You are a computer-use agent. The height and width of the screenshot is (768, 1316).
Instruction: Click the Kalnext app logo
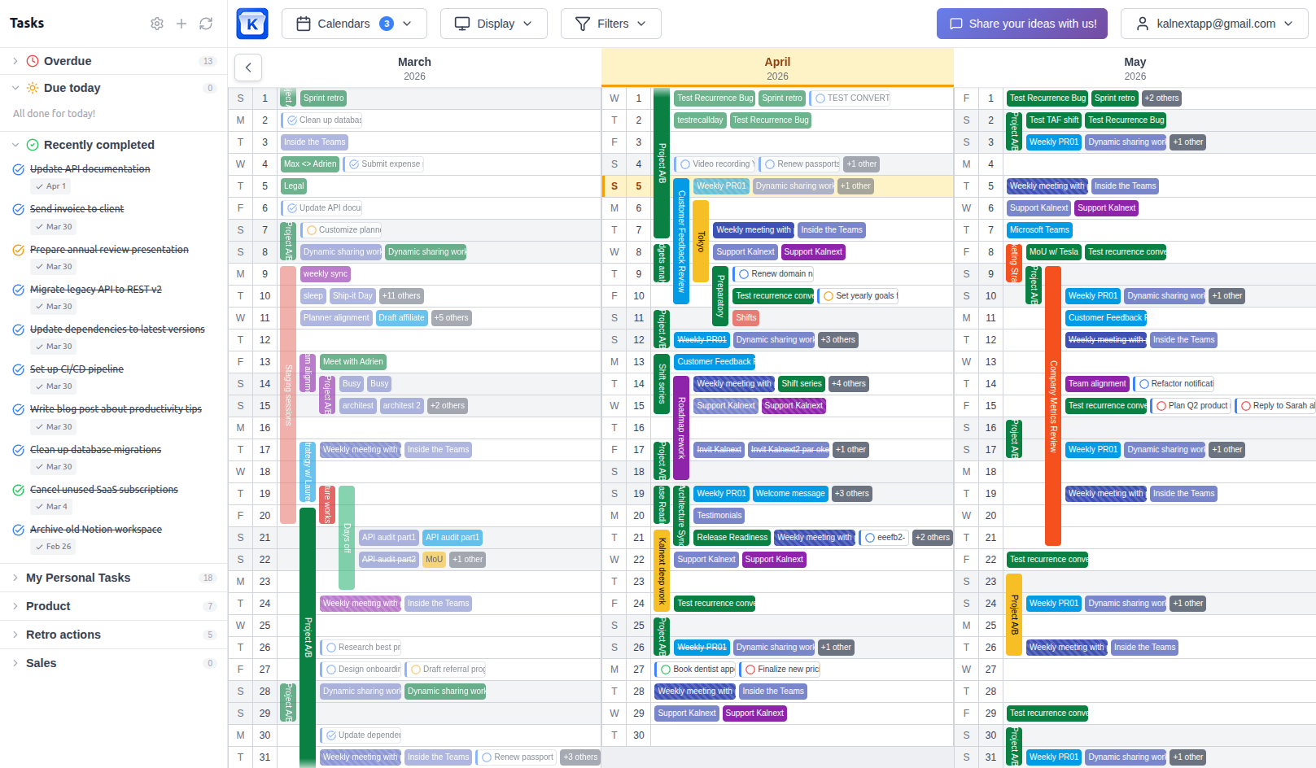252,24
